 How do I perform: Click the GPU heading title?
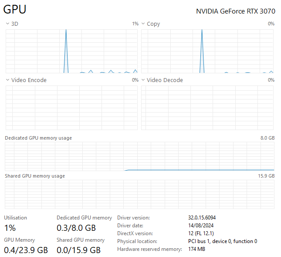pos(15,10)
